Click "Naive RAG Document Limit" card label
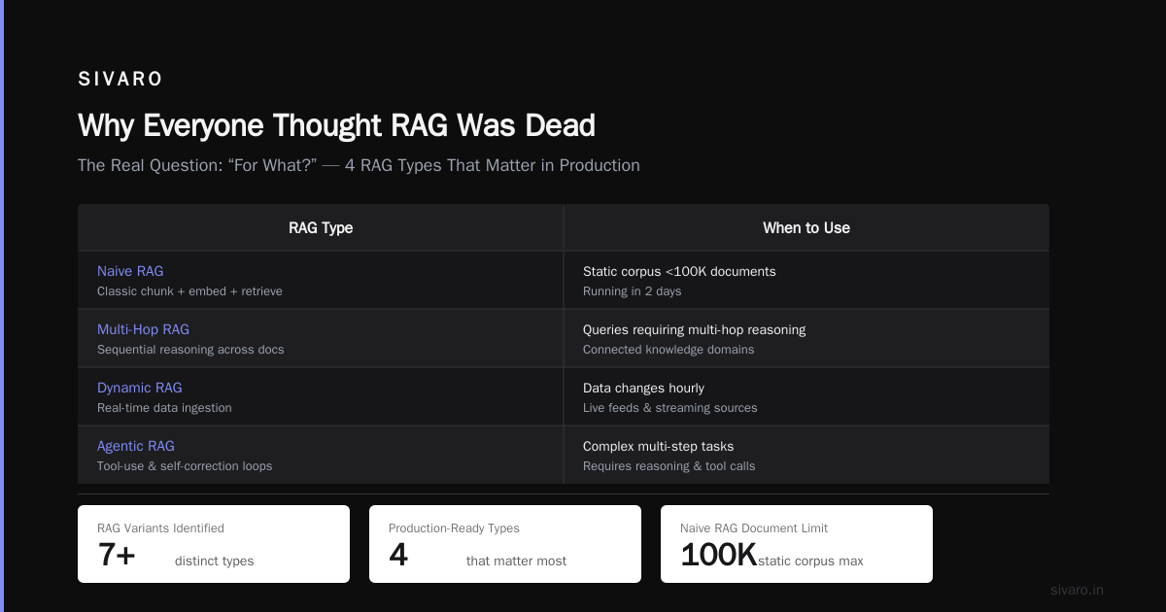 pos(756,528)
